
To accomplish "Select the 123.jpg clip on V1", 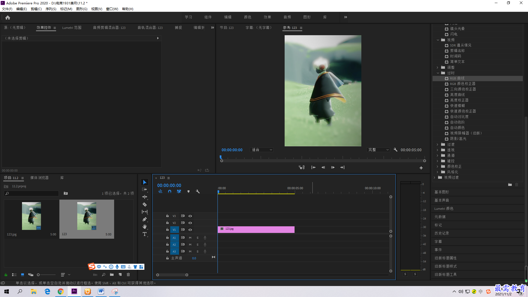I will (x=256, y=230).
